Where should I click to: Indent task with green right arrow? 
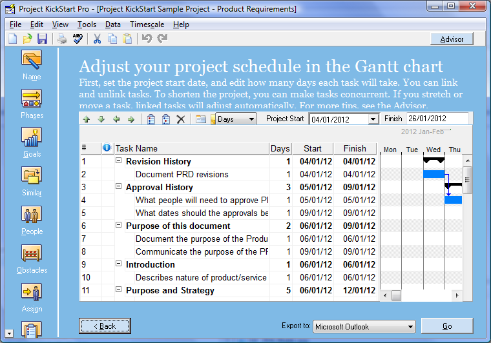(131, 119)
